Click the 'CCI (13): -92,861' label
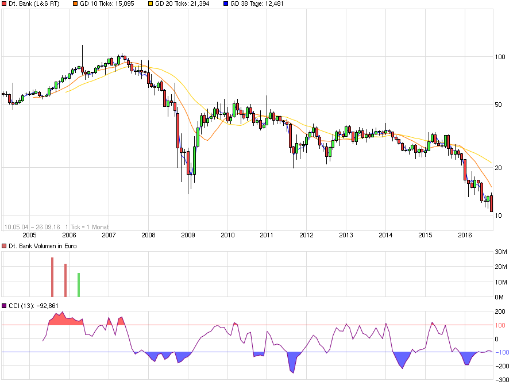This screenshot has height=385, width=517. coord(33,306)
